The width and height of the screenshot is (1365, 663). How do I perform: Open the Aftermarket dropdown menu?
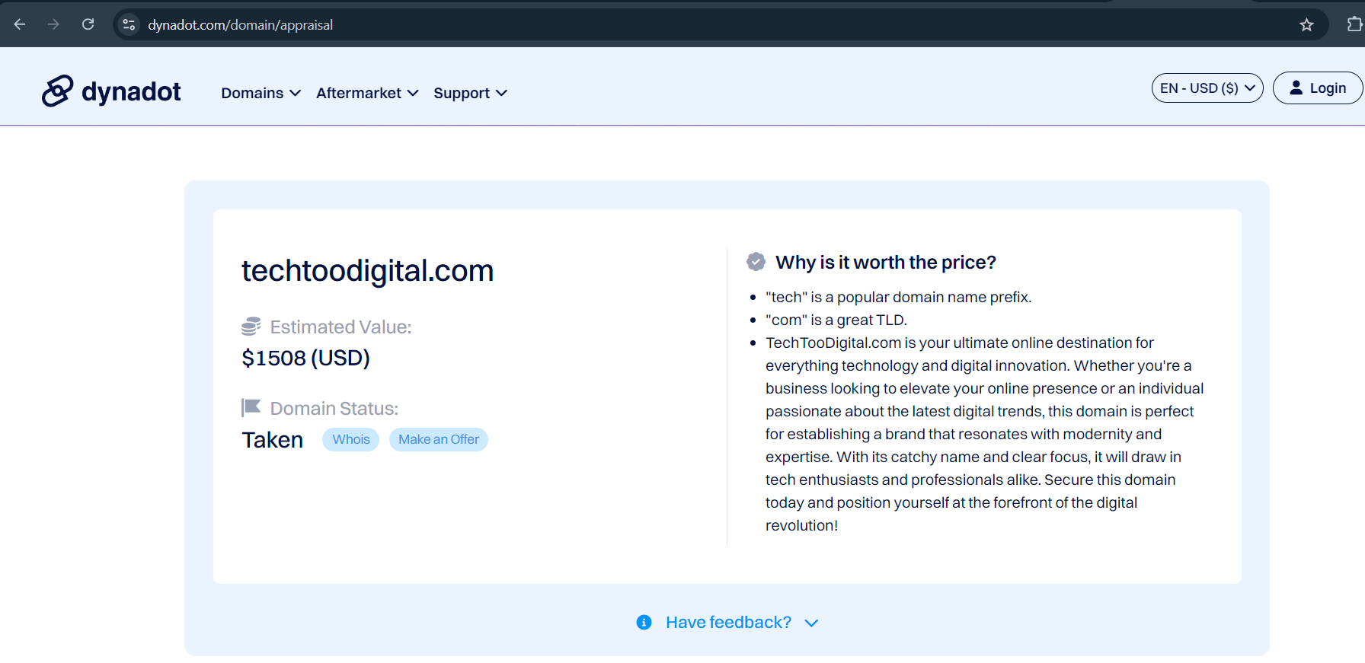(x=367, y=93)
